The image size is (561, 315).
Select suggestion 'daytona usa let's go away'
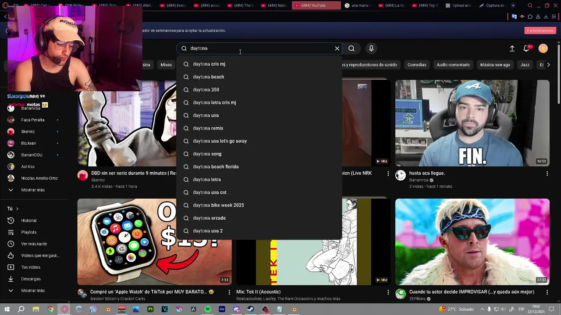point(259,141)
